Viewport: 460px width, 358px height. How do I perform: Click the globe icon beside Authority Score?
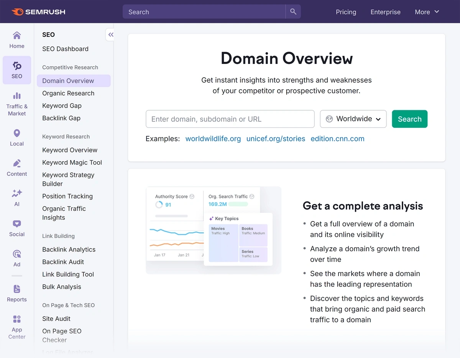pos(192,196)
